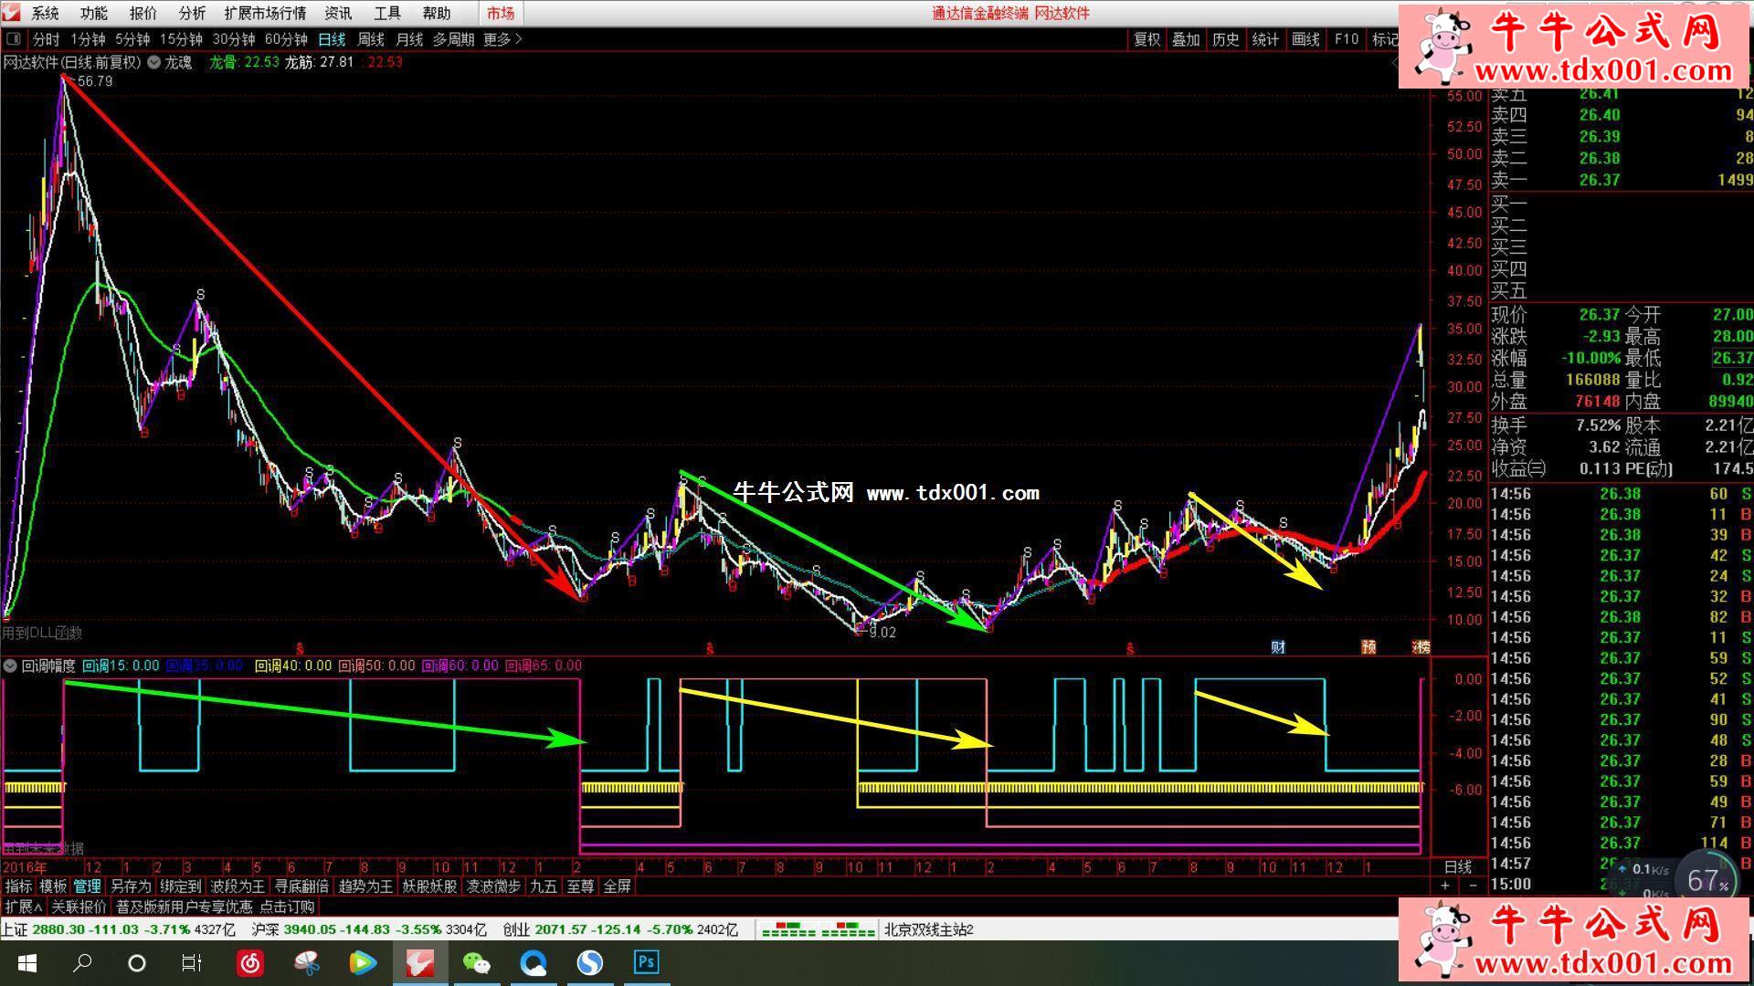
Task: Apply the 凌波微步 indicator
Action: 493,886
